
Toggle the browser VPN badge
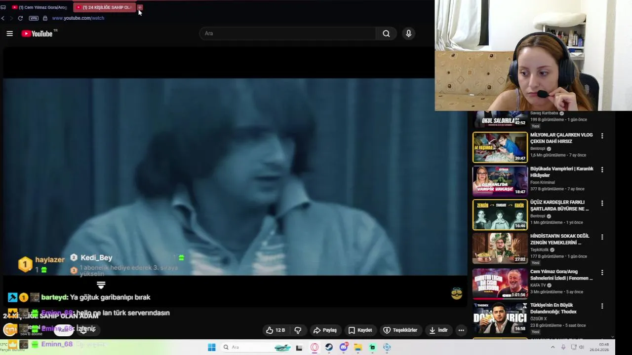(x=34, y=18)
